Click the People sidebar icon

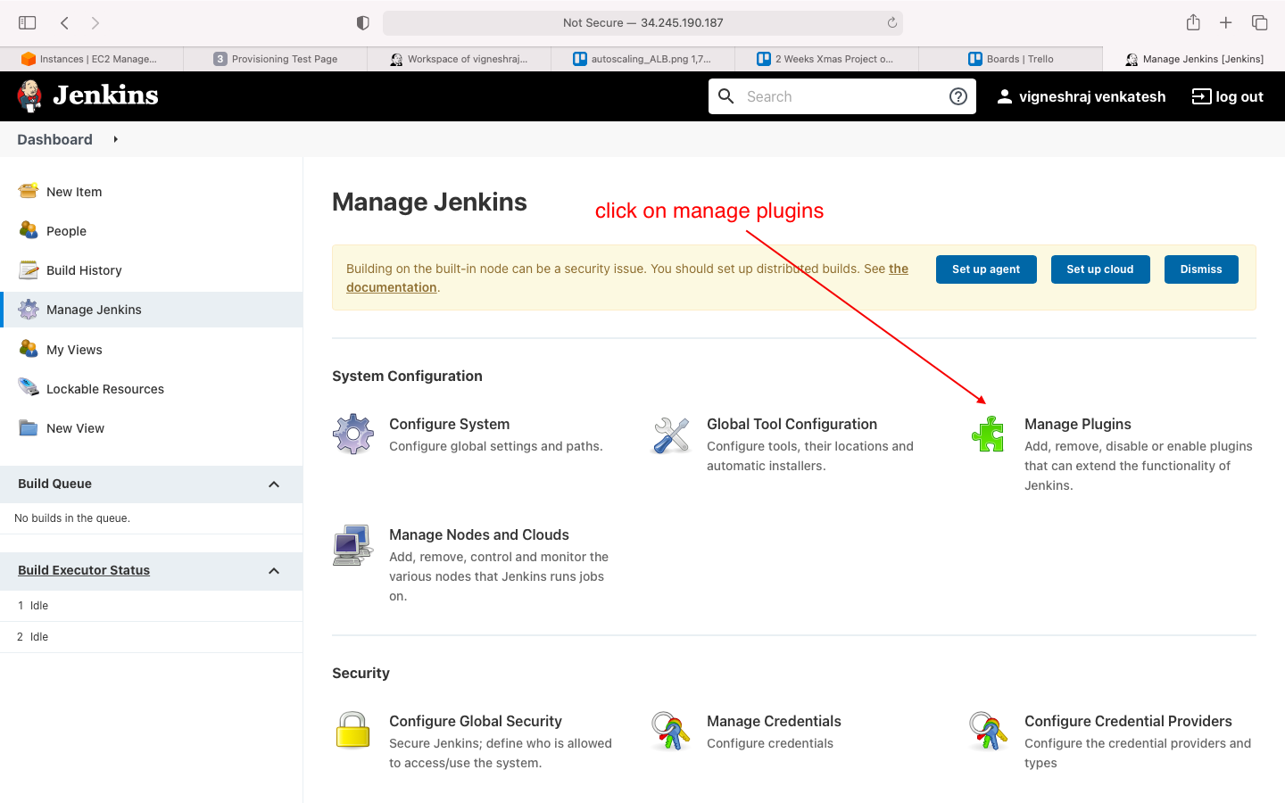pyautogui.click(x=29, y=230)
